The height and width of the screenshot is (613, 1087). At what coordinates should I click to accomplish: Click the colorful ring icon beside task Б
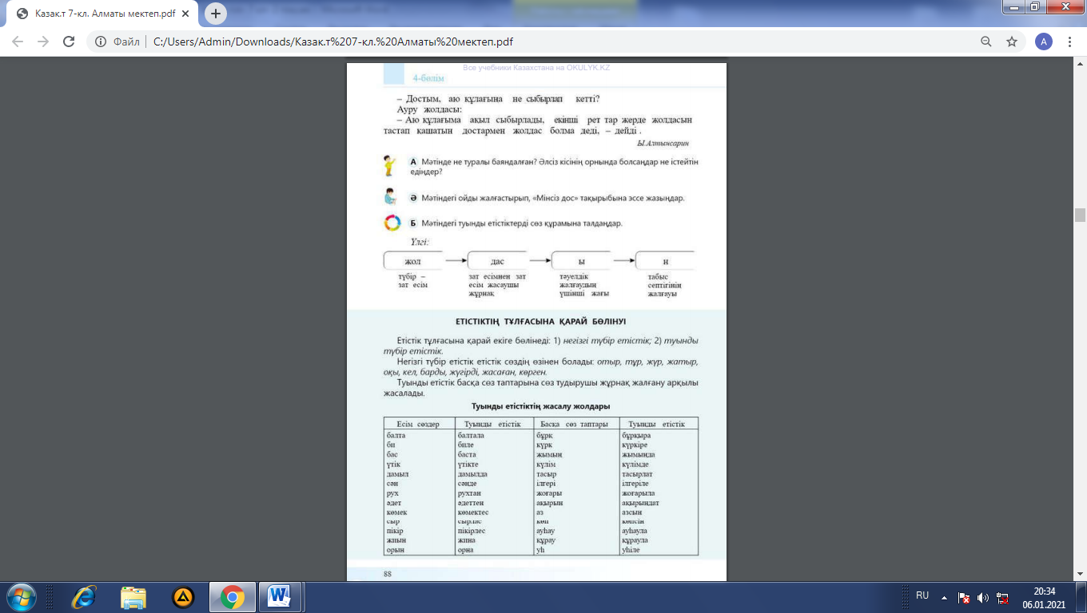[392, 223]
